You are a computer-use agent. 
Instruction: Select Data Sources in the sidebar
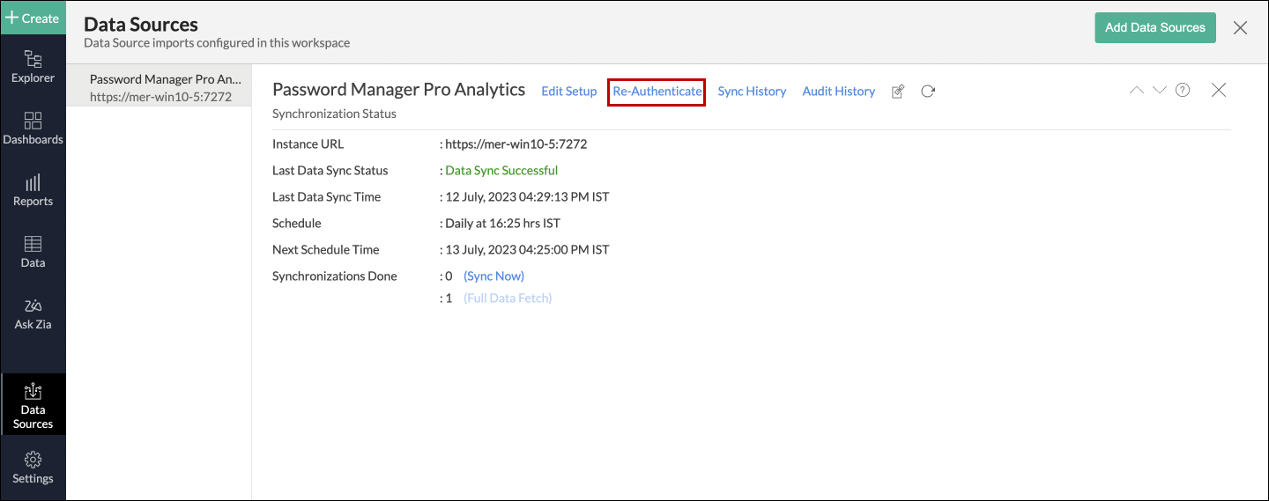(x=33, y=405)
